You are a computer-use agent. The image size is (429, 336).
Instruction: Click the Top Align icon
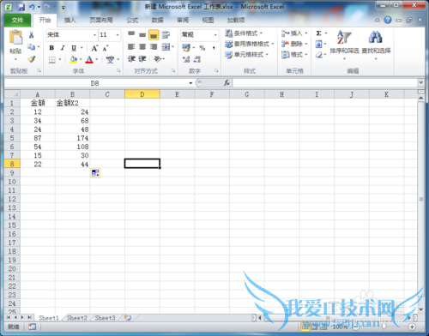[131, 34]
